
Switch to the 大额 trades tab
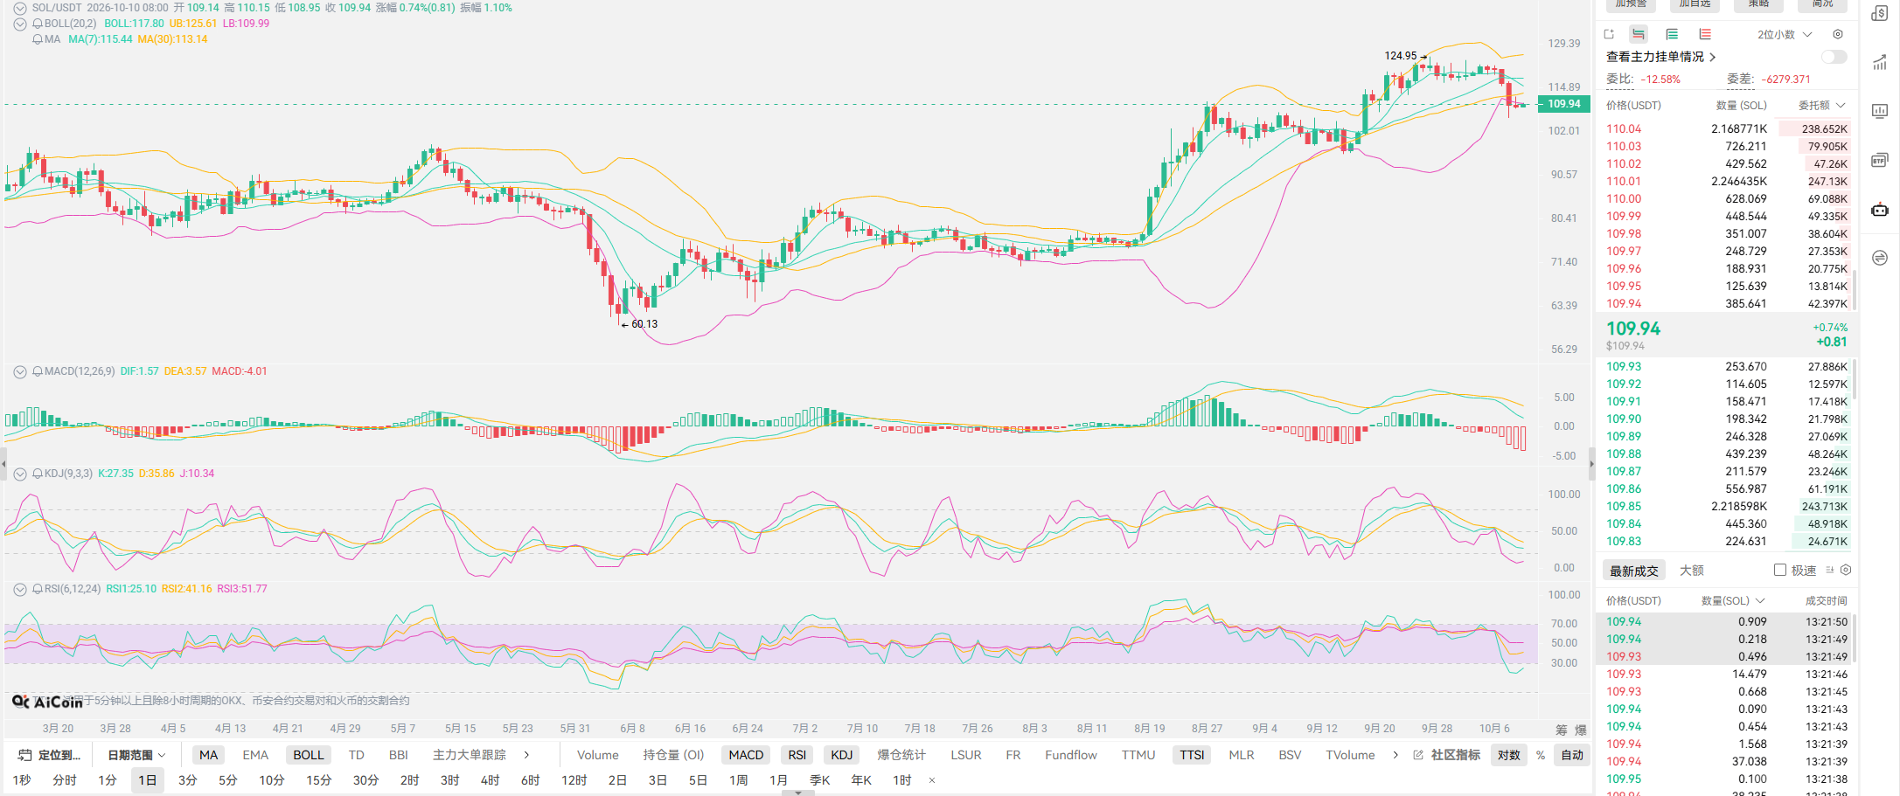(1692, 571)
